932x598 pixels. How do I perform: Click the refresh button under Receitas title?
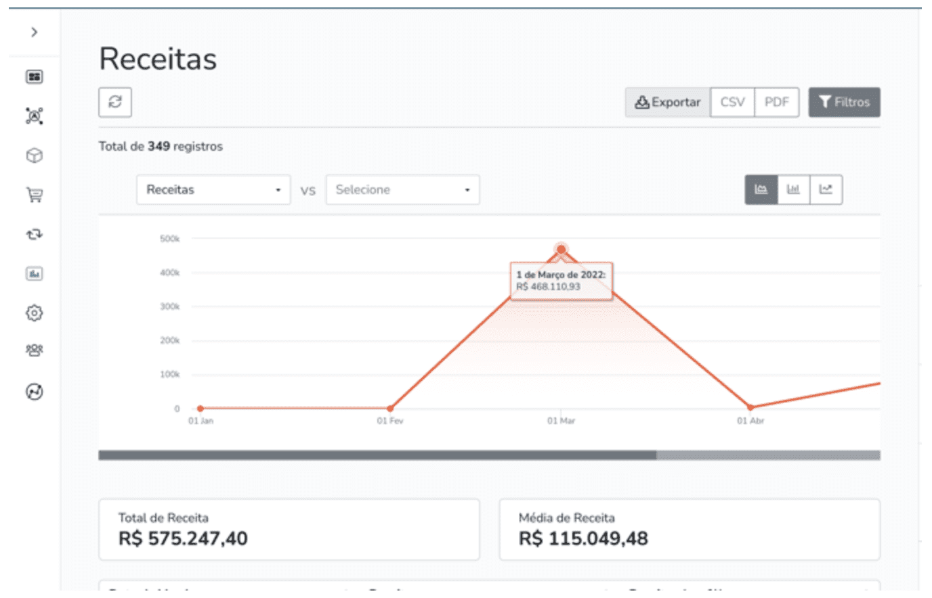[115, 102]
